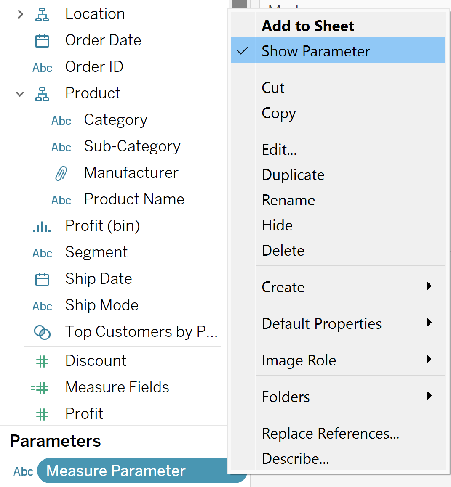Click the hash icon beside Discount
Viewport: 451px width, 487px height.
pyautogui.click(x=42, y=361)
